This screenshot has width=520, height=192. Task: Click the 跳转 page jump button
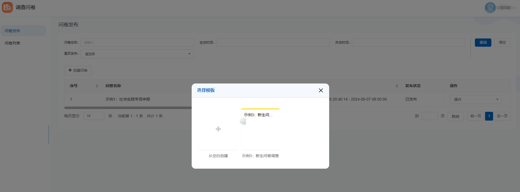[x=455, y=116]
